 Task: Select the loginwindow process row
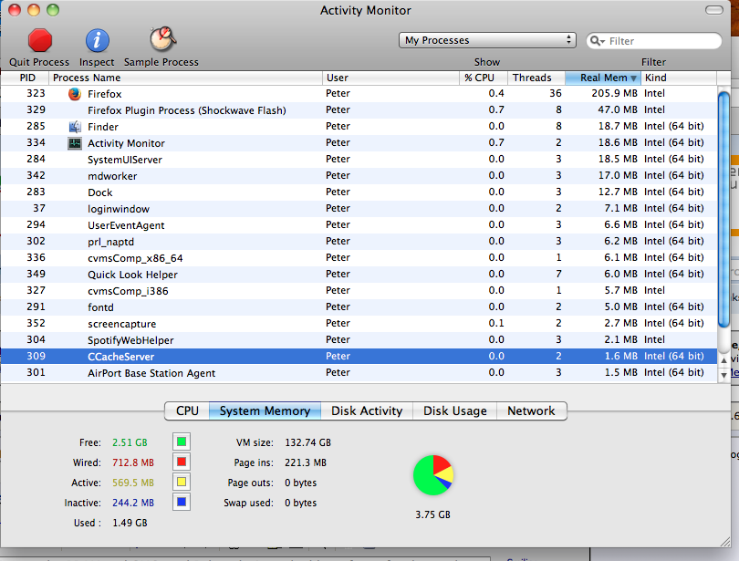(359, 209)
